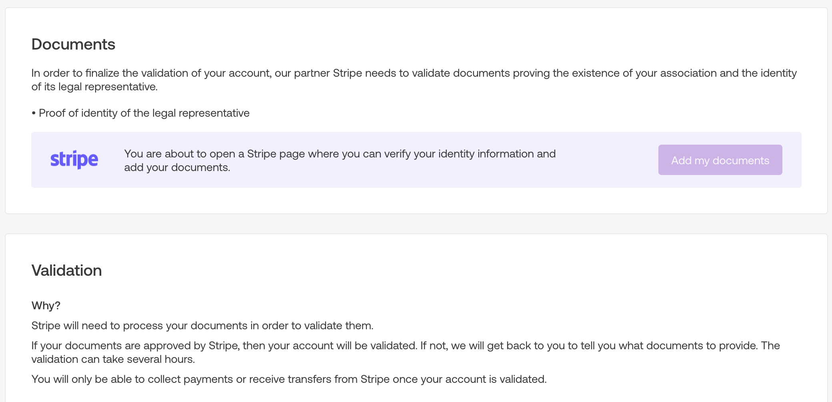This screenshot has height=402, width=832.
Task: Click the Stripe logo in the banner
Action: [x=74, y=160]
